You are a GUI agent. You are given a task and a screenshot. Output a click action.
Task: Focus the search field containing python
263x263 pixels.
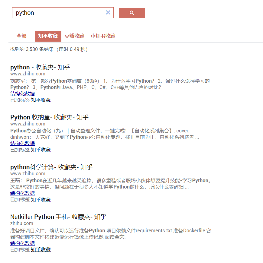point(63,13)
